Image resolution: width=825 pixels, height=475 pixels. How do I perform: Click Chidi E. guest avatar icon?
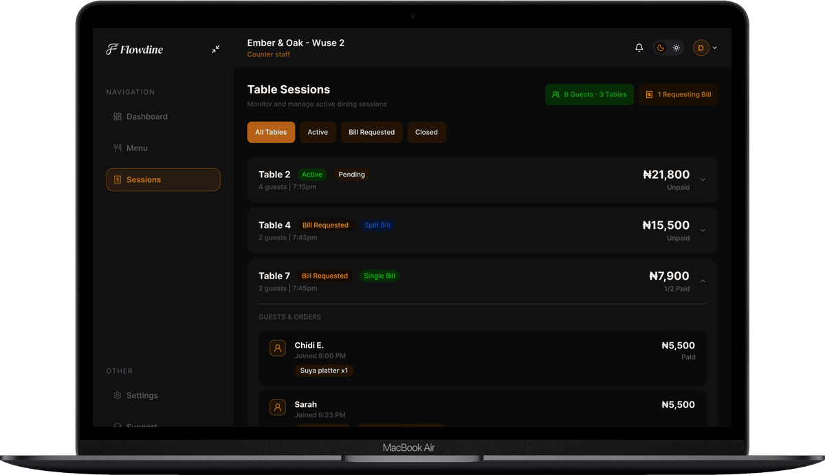pyautogui.click(x=278, y=348)
